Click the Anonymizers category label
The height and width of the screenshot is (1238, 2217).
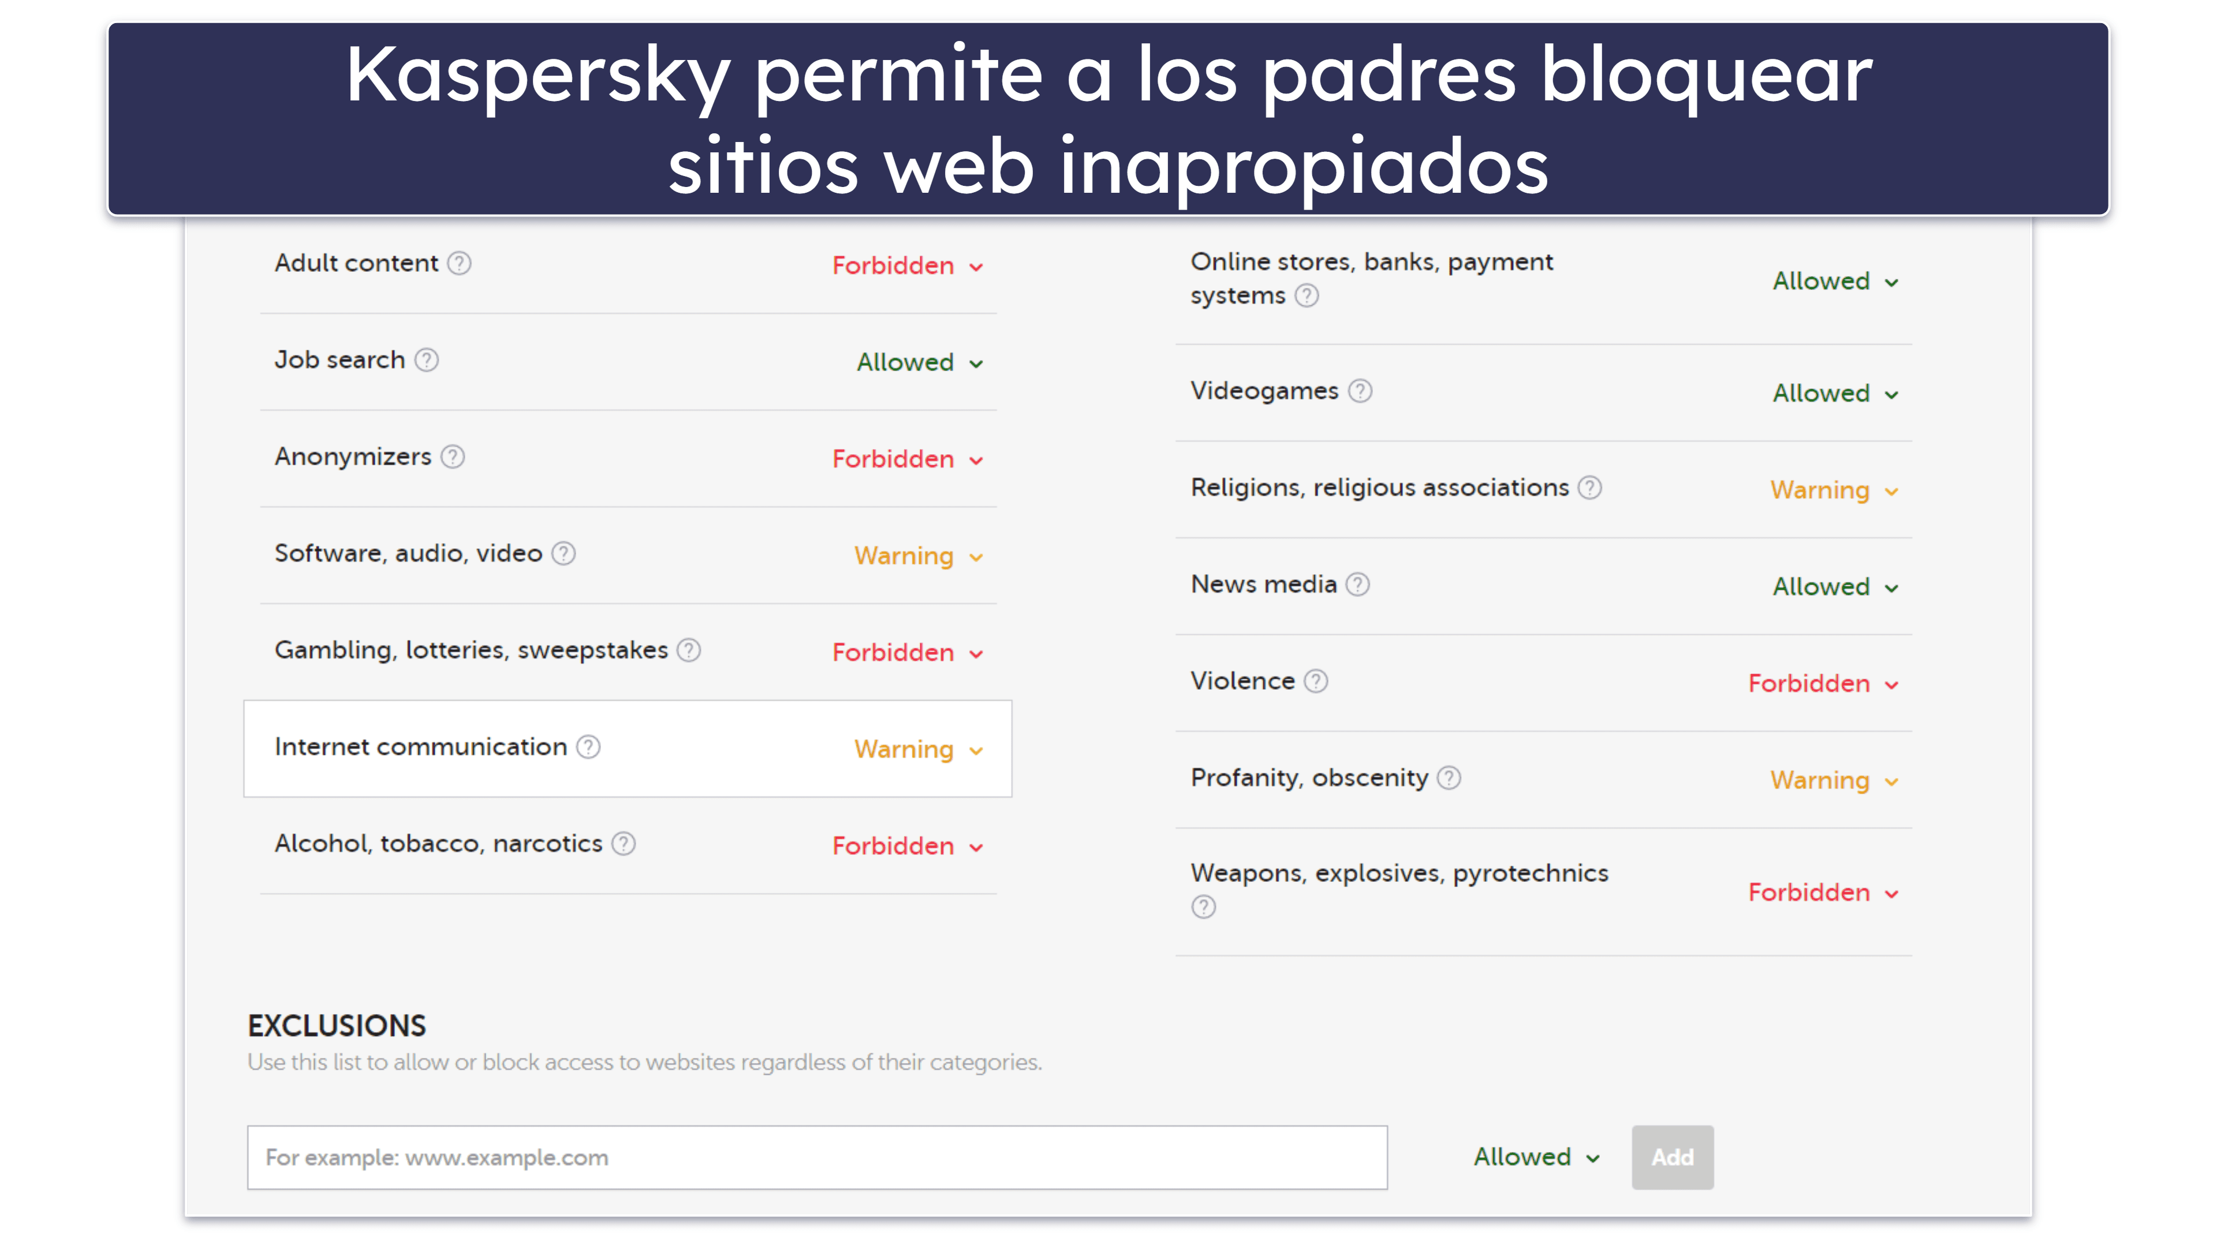(353, 457)
